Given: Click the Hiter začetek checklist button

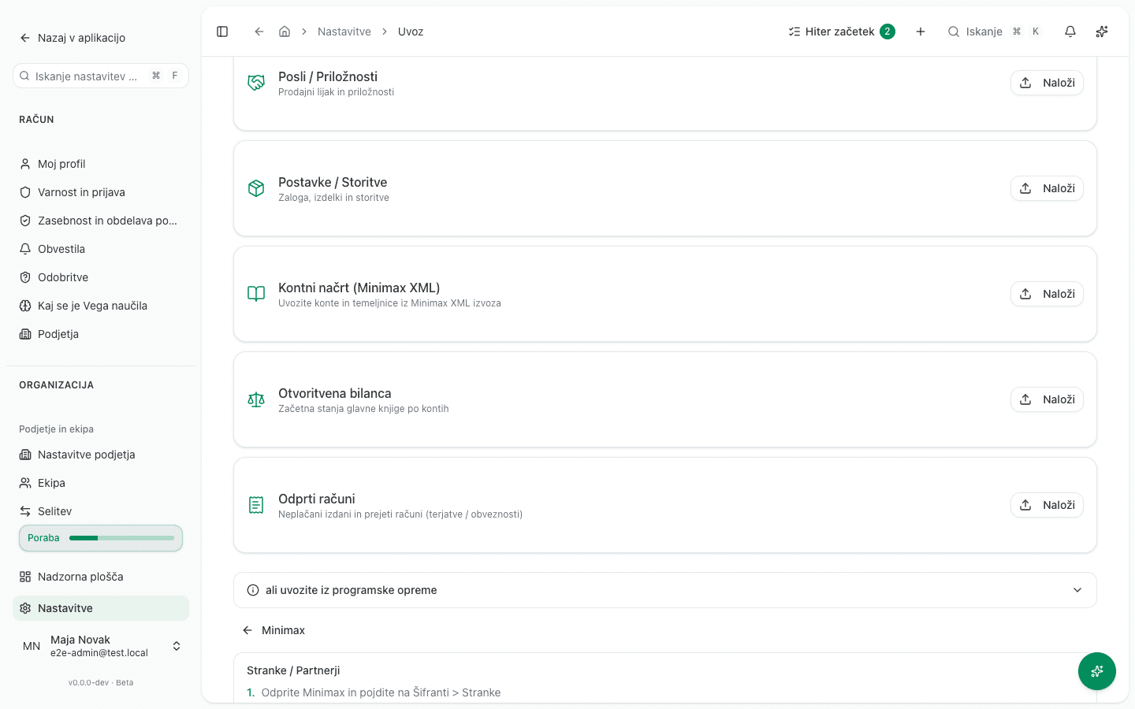Looking at the screenshot, I should (x=841, y=32).
